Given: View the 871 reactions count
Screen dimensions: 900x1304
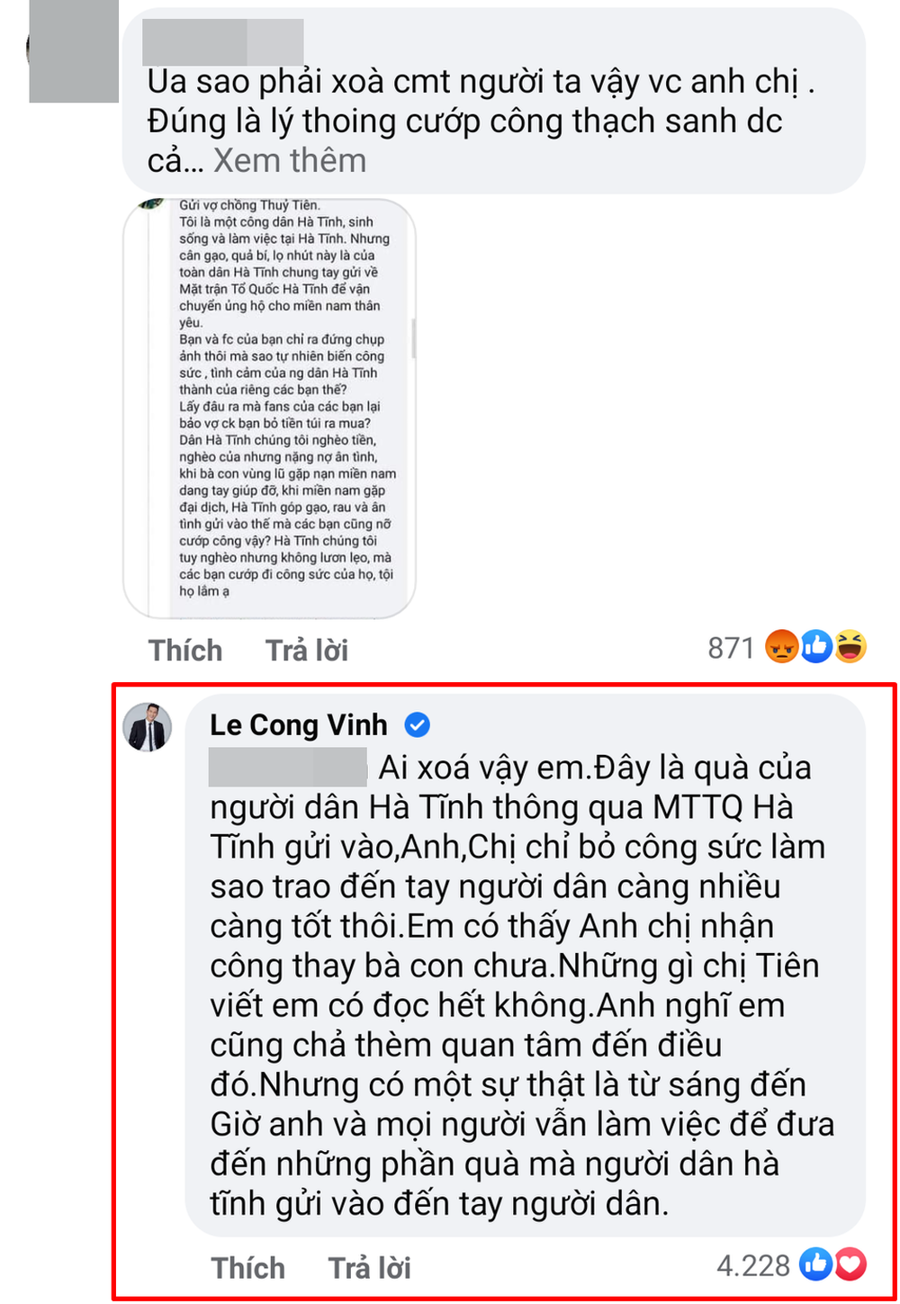Looking at the screenshot, I should (x=731, y=648).
